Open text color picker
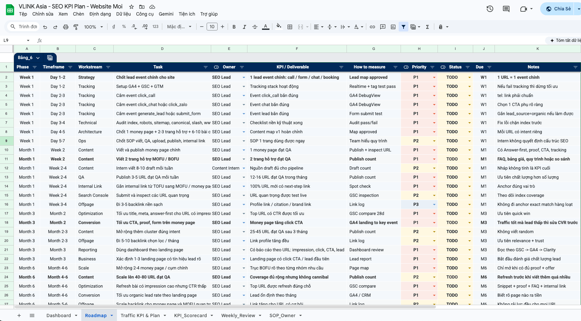The image size is (581, 321). [266, 27]
